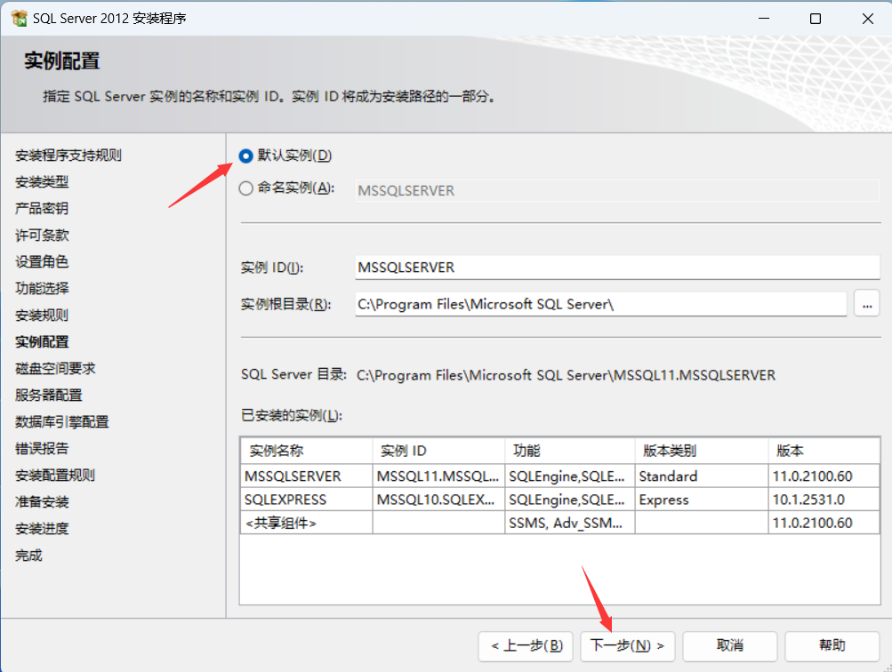Select the 命名实例(A) radio button

[x=245, y=188]
